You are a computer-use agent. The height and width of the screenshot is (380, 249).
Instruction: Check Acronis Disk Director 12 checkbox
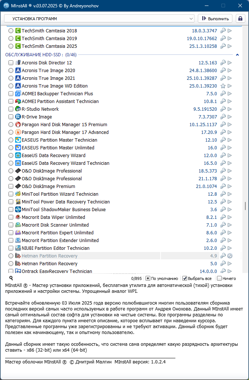pyautogui.click(x=11, y=63)
